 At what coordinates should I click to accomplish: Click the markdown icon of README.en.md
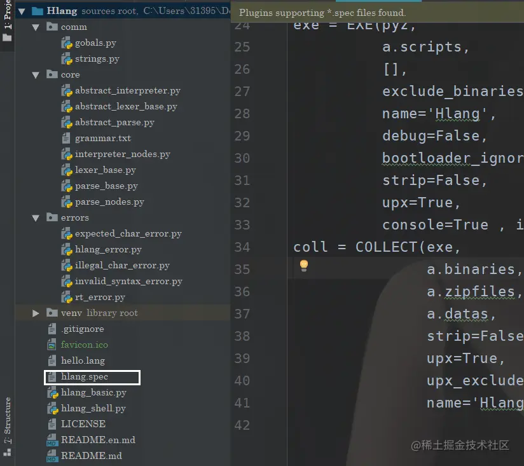tap(52, 440)
